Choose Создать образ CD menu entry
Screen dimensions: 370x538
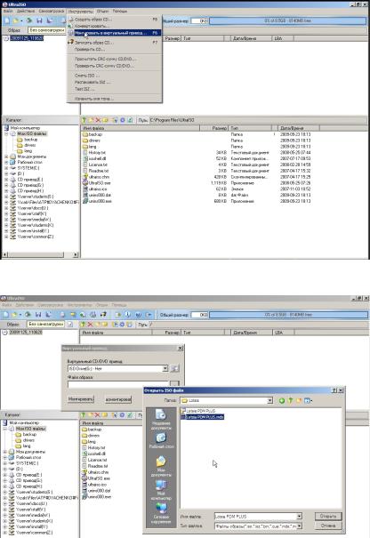(x=114, y=20)
